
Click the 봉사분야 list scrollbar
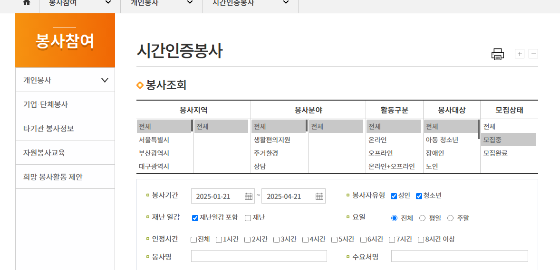point(307,126)
